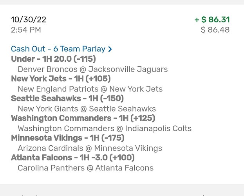Click the gray $ 86.48 balance amount
This screenshot has width=244, height=196.
pos(215,30)
